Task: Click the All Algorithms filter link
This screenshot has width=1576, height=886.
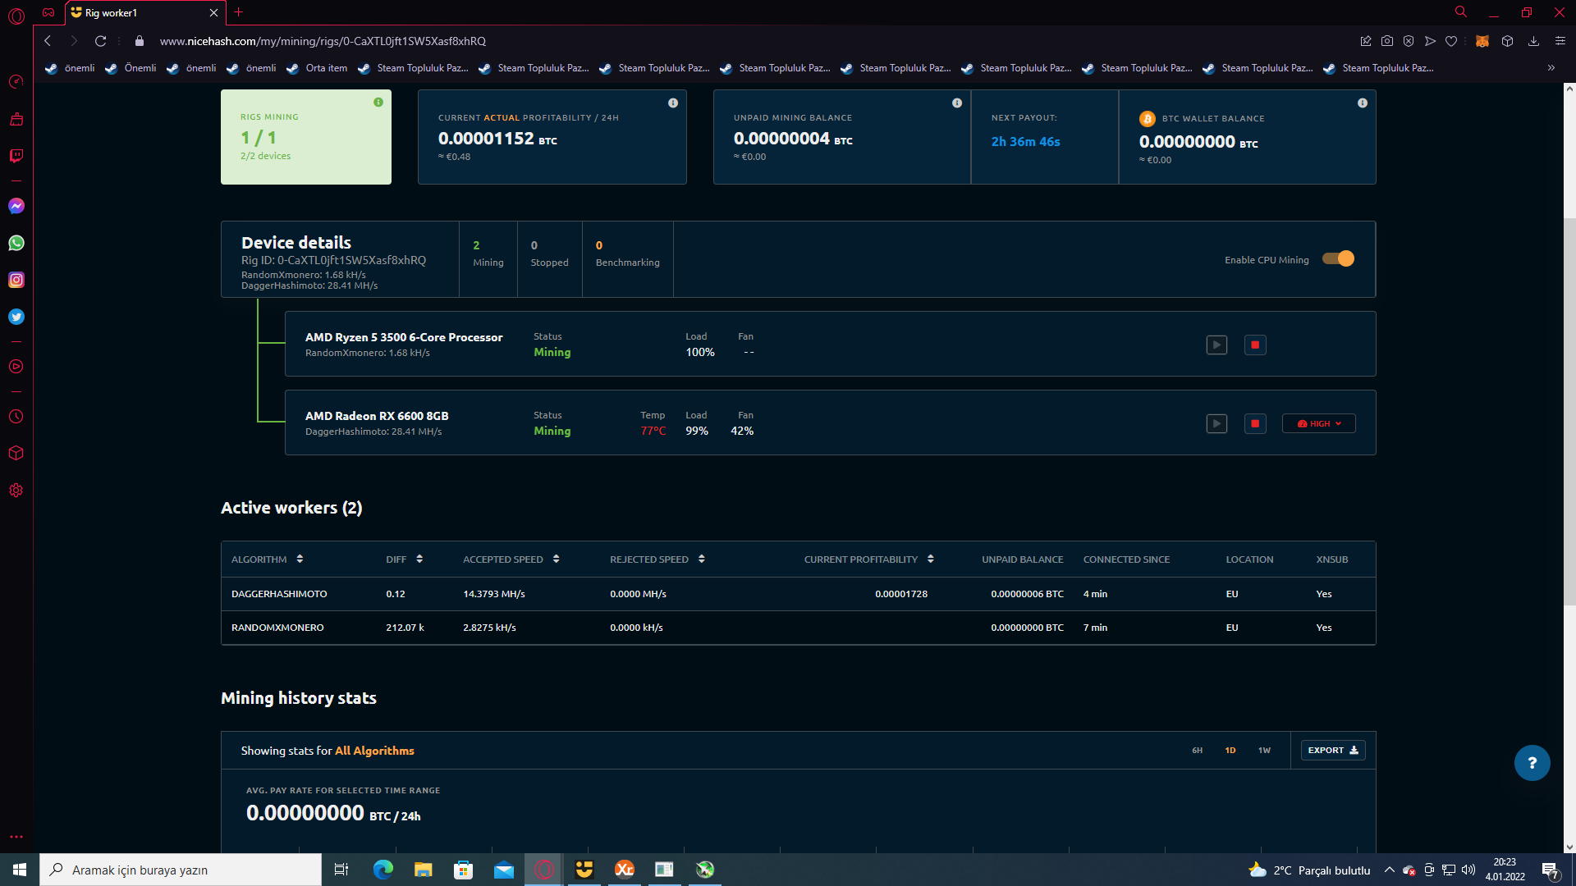Action: coord(374,751)
